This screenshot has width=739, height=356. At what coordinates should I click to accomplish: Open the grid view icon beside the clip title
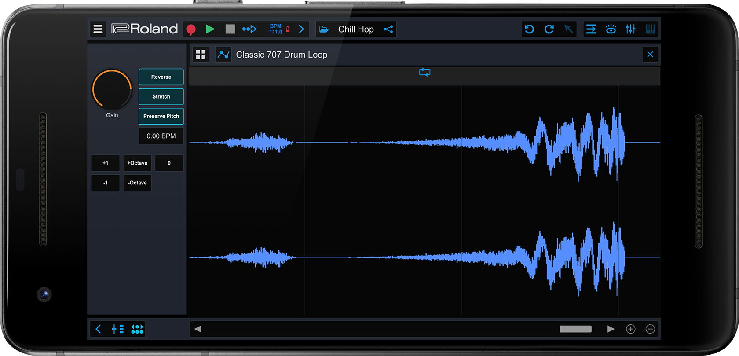pos(201,55)
